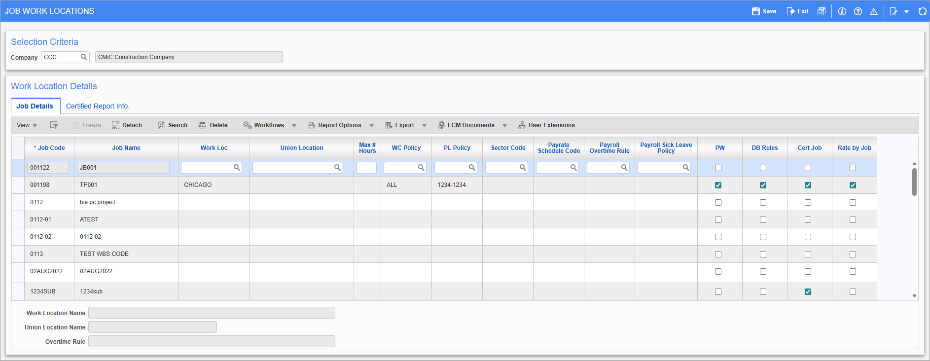Sort by Job Code column header
This screenshot has width=930, height=361.
[49, 148]
